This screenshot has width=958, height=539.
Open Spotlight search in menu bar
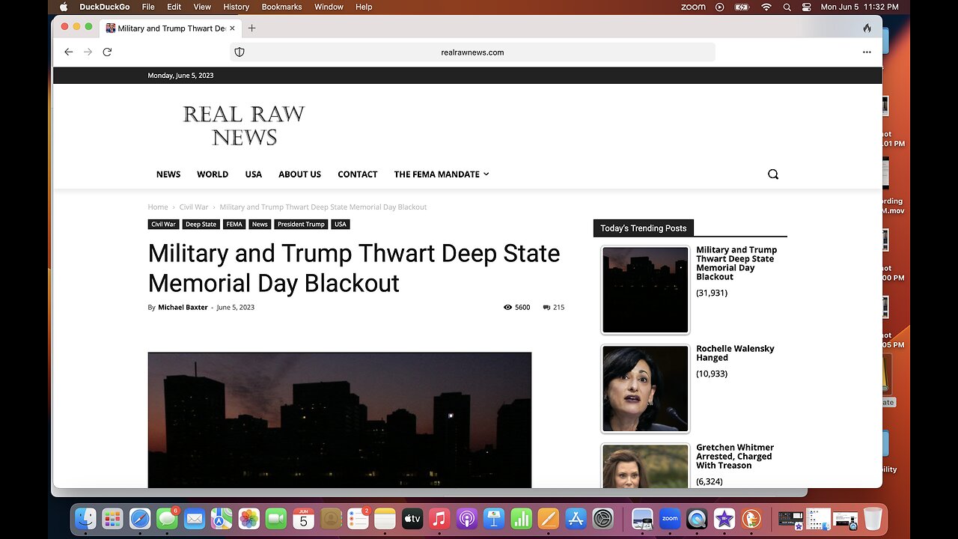[x=787, y=7]
